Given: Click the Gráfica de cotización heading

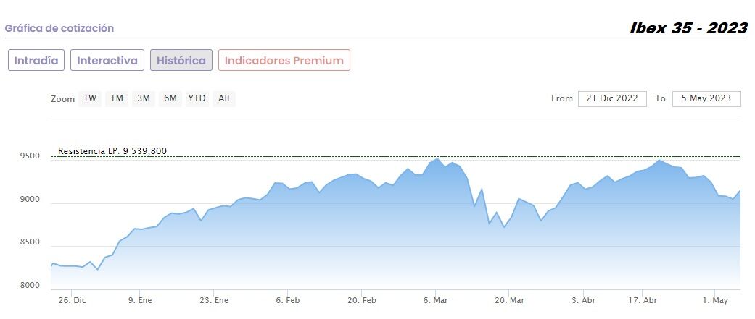Looking at the screenshot, I should click(59, 28).
